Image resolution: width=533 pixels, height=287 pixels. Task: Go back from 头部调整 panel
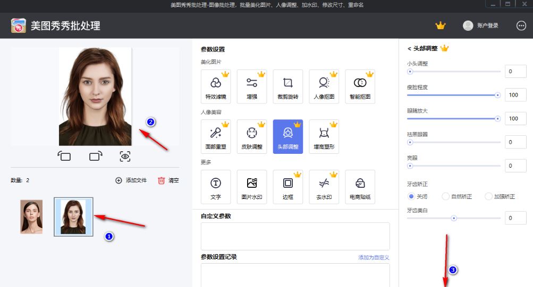(409, 48)
